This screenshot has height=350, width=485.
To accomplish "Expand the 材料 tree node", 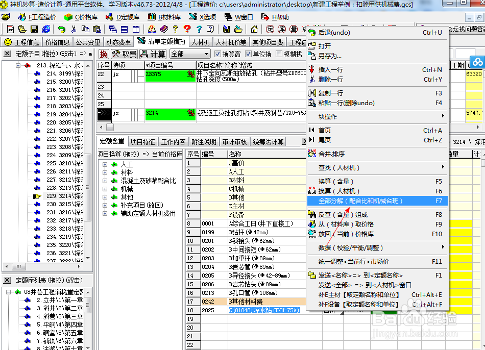I will pos(105,172).
